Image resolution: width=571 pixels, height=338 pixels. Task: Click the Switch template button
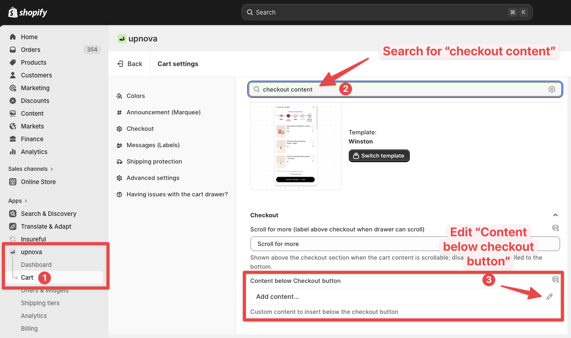[x=379, y=156]
